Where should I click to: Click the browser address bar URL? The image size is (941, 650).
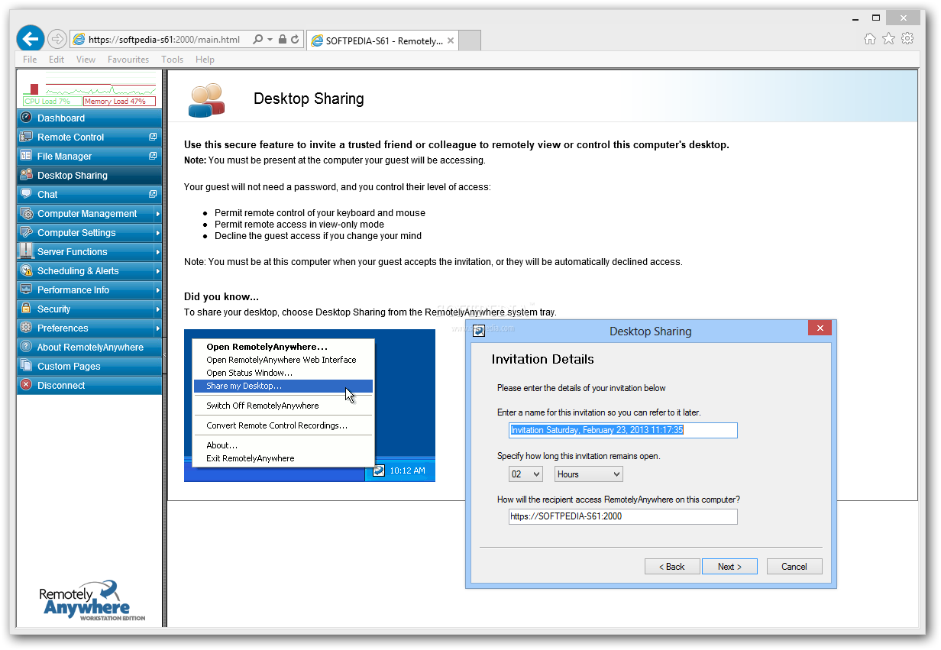[x=164, y=40]
